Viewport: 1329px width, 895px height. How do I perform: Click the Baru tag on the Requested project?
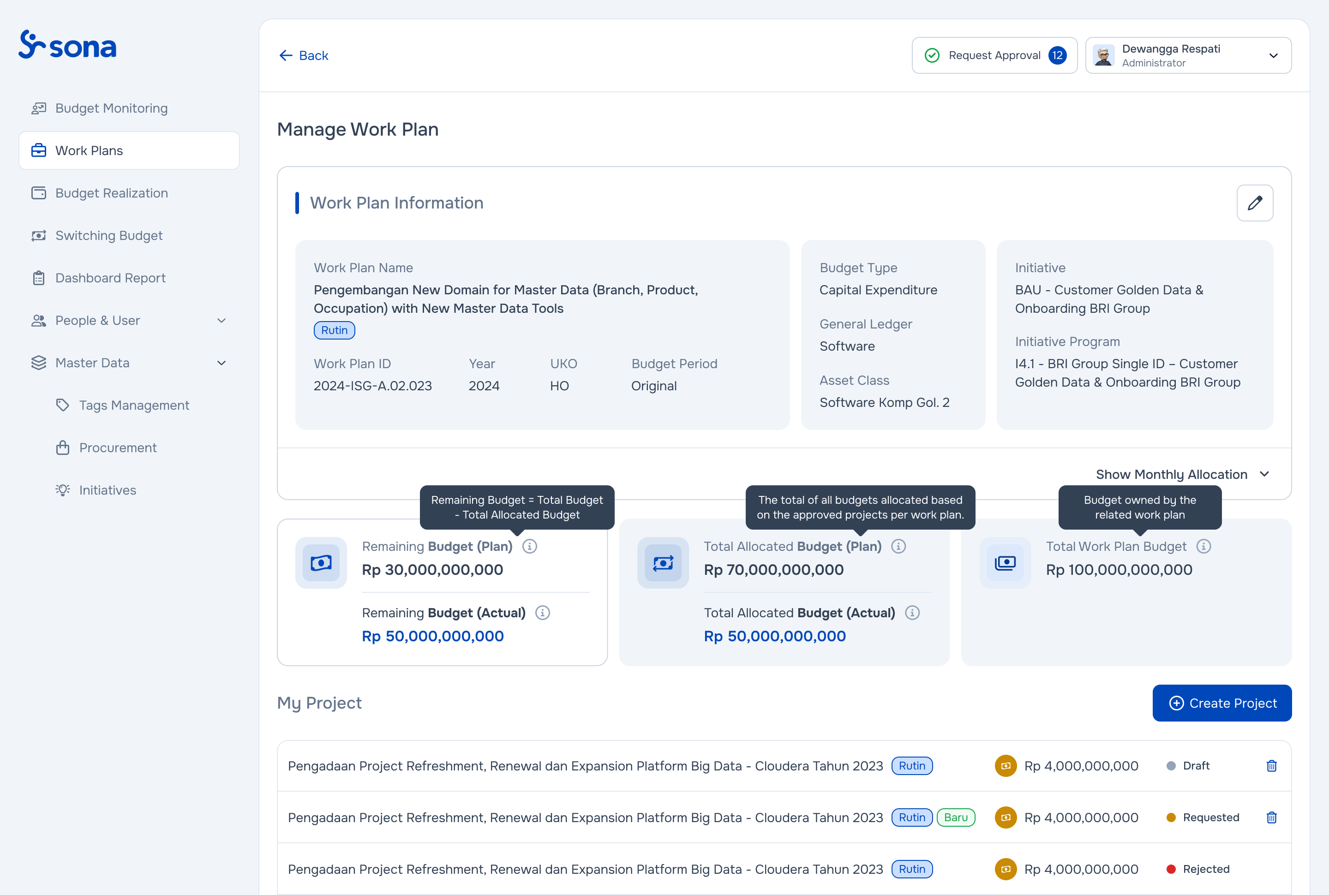point(956,817)
